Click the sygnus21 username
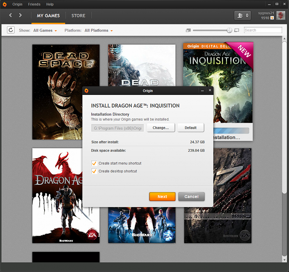Screen dimensions: 289x272 point(266,13)
